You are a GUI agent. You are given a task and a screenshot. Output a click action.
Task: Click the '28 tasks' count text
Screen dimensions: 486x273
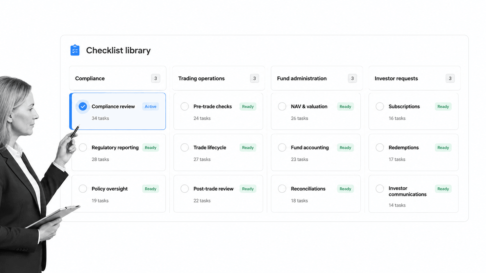[x=100, y=159]
